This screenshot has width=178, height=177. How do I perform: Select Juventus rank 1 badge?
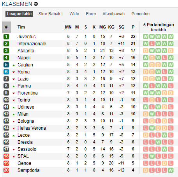coord(6,37)
